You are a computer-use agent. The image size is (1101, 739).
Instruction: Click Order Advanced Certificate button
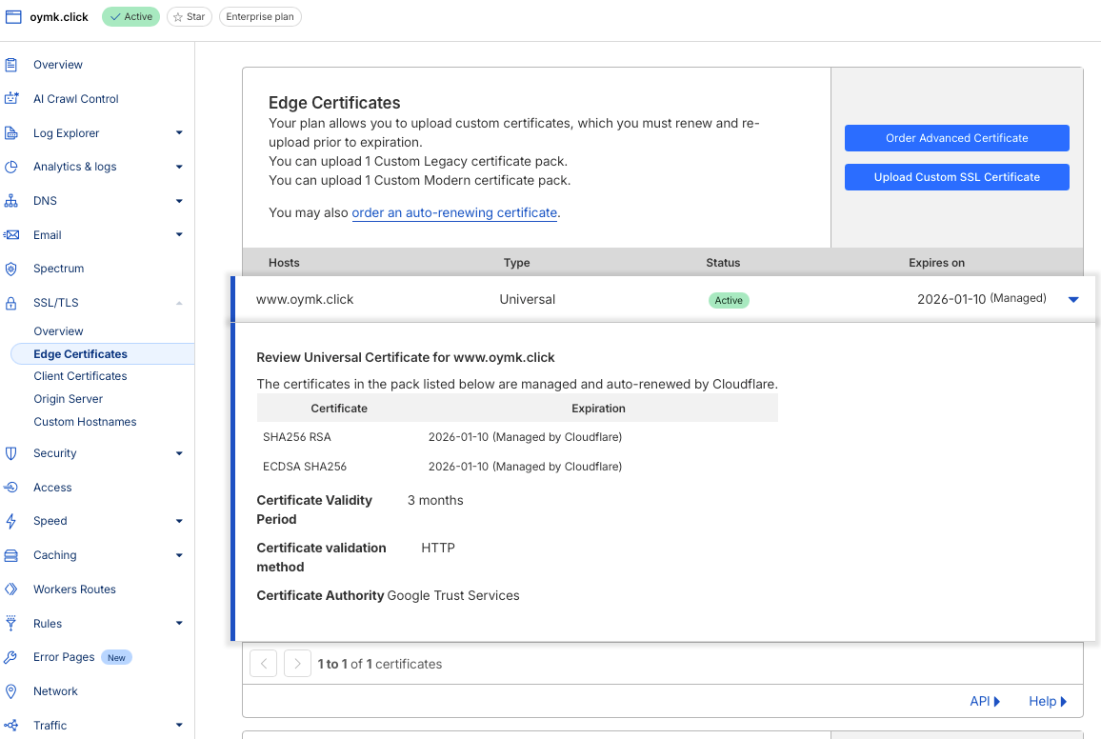956,138
